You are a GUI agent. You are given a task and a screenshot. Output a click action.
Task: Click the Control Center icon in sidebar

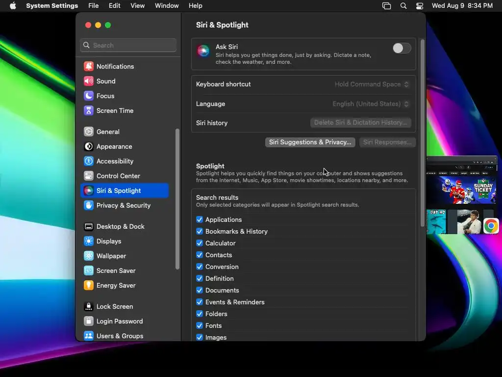click(89, 176)
